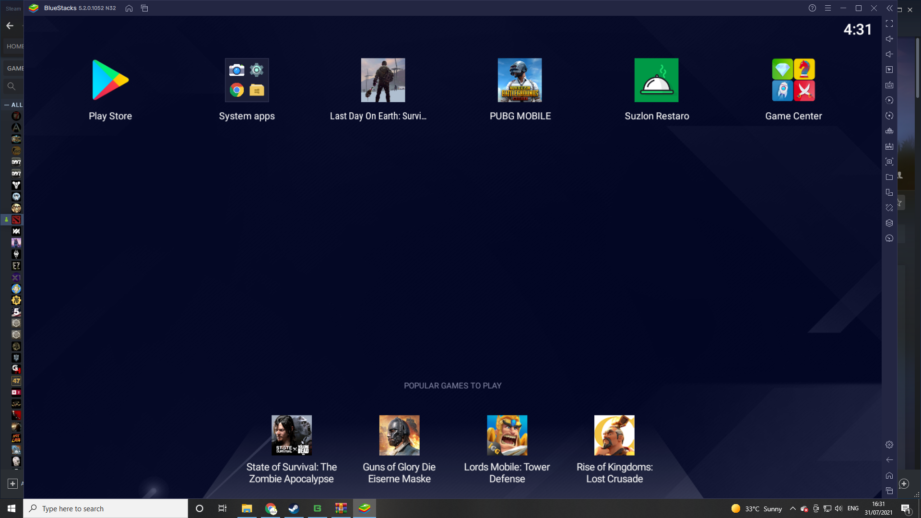This screenshot has width=921, height=518.
Task: Open the BlueStacks hamburger menu
Action: [828, 8]
